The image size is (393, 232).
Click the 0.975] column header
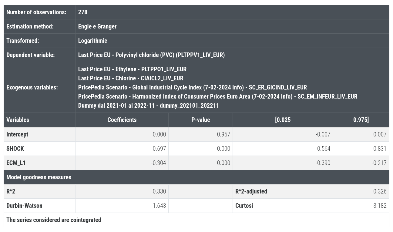tap(361, 120)
